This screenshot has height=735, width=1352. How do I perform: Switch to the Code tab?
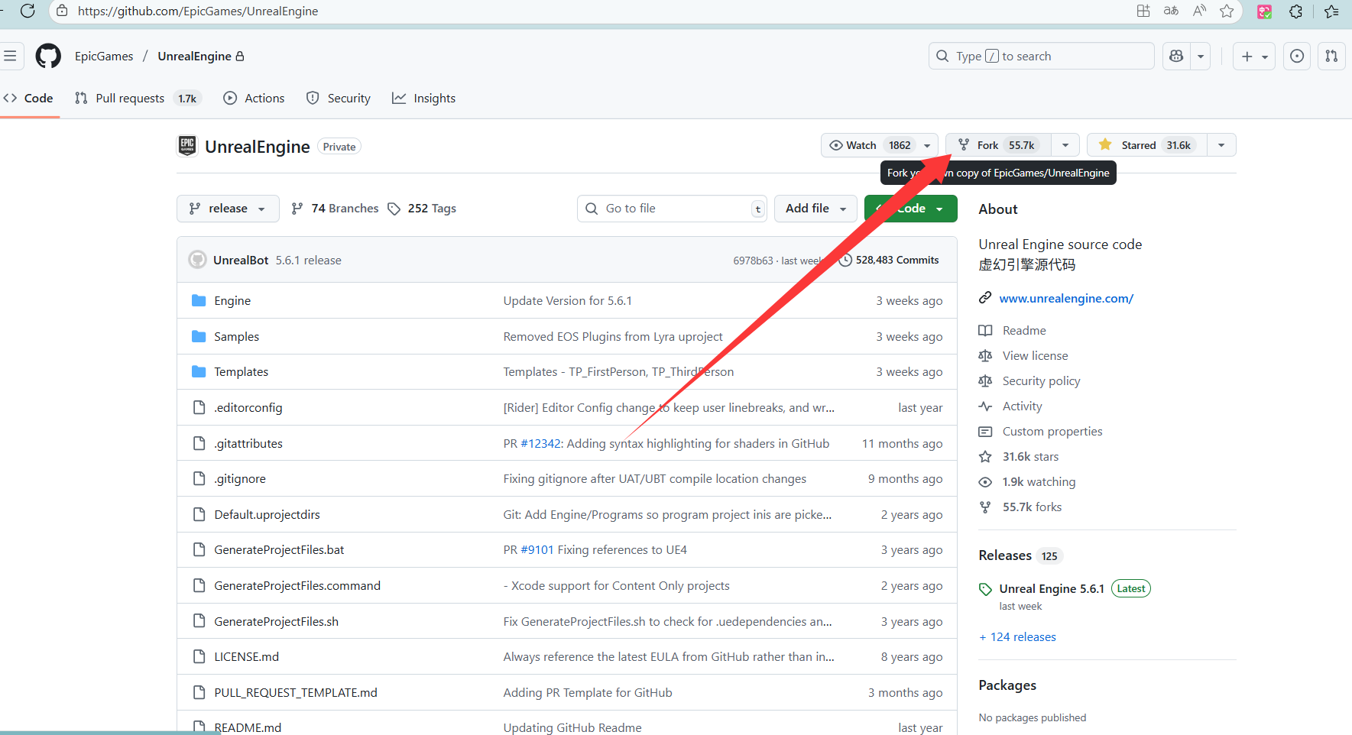pos(29,99)
